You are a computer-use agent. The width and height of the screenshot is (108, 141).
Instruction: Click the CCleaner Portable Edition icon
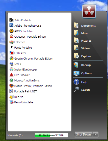[11, 36]
